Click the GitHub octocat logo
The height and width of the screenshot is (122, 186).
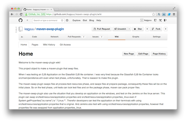click(20, 20)
